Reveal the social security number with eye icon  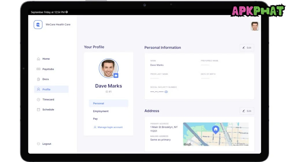[x=166, y=92]
